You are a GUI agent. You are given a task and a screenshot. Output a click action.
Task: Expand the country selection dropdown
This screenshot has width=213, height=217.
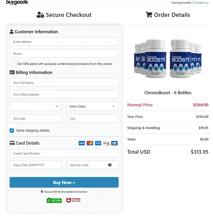35,106
